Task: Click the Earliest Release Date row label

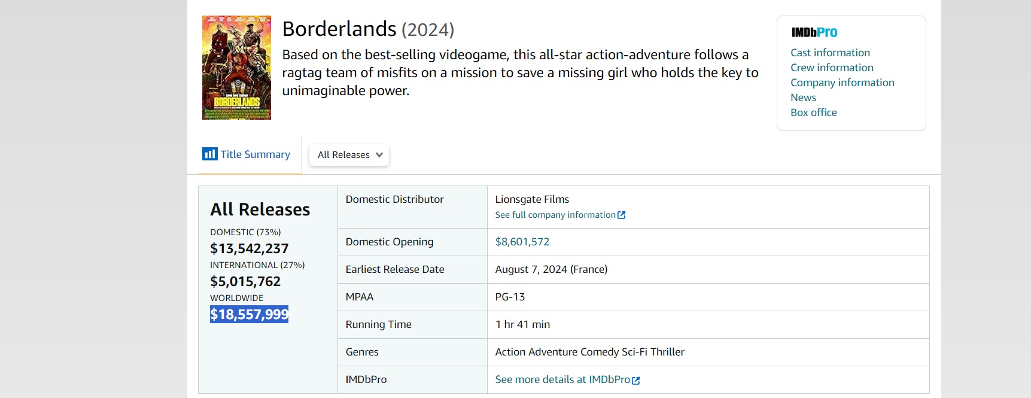Action: tap(395, 269)
